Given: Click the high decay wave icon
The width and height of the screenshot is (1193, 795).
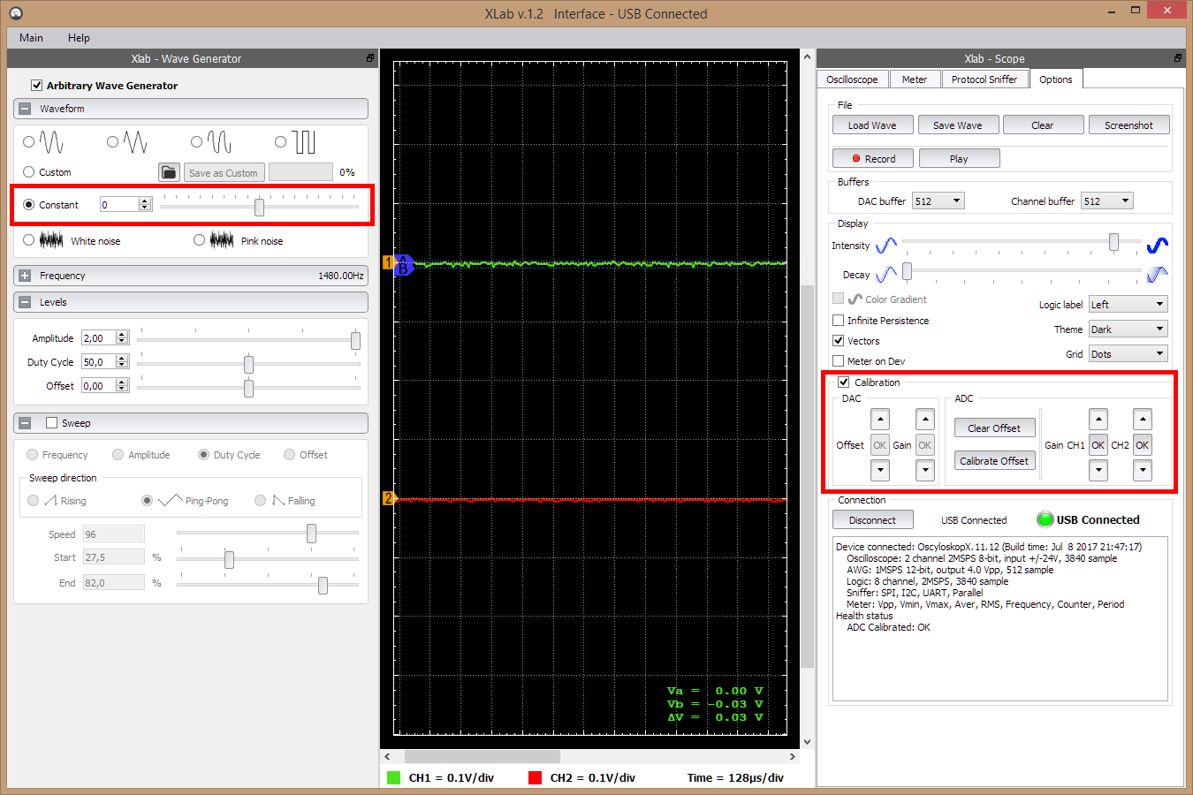Looking at the screenshot, I should tap(1157, 275).
